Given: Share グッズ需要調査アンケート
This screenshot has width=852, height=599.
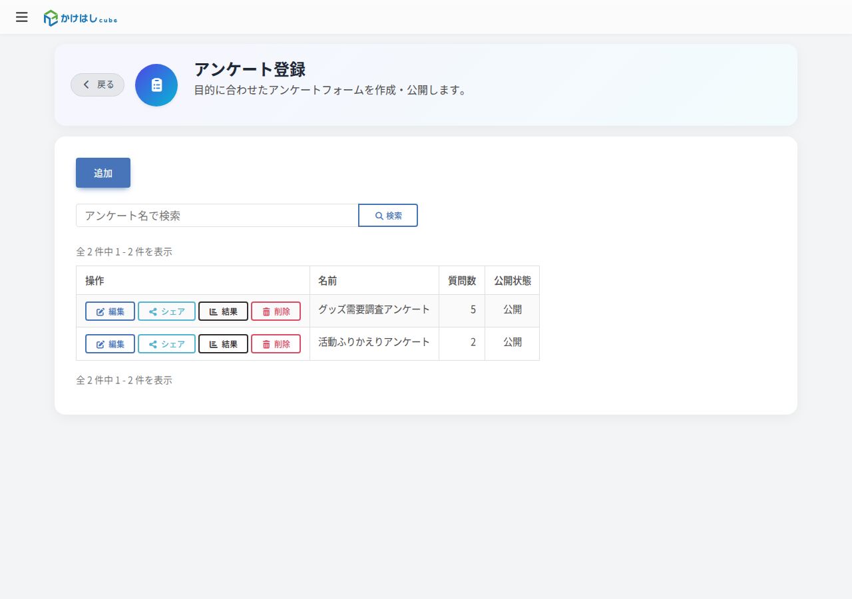Looking at the screenshot, I should [x=166, y=311].
